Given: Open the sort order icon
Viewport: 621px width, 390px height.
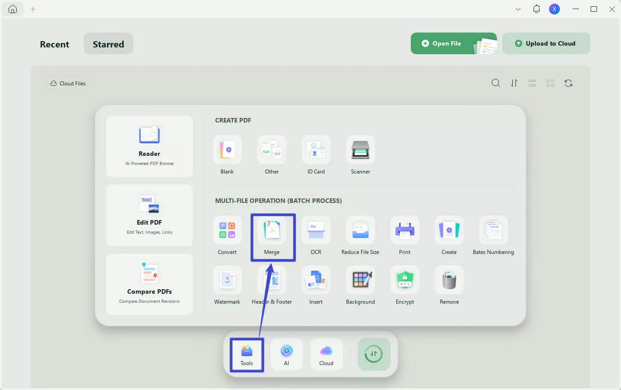Looking at the screenshot, I should click(514, 83).
